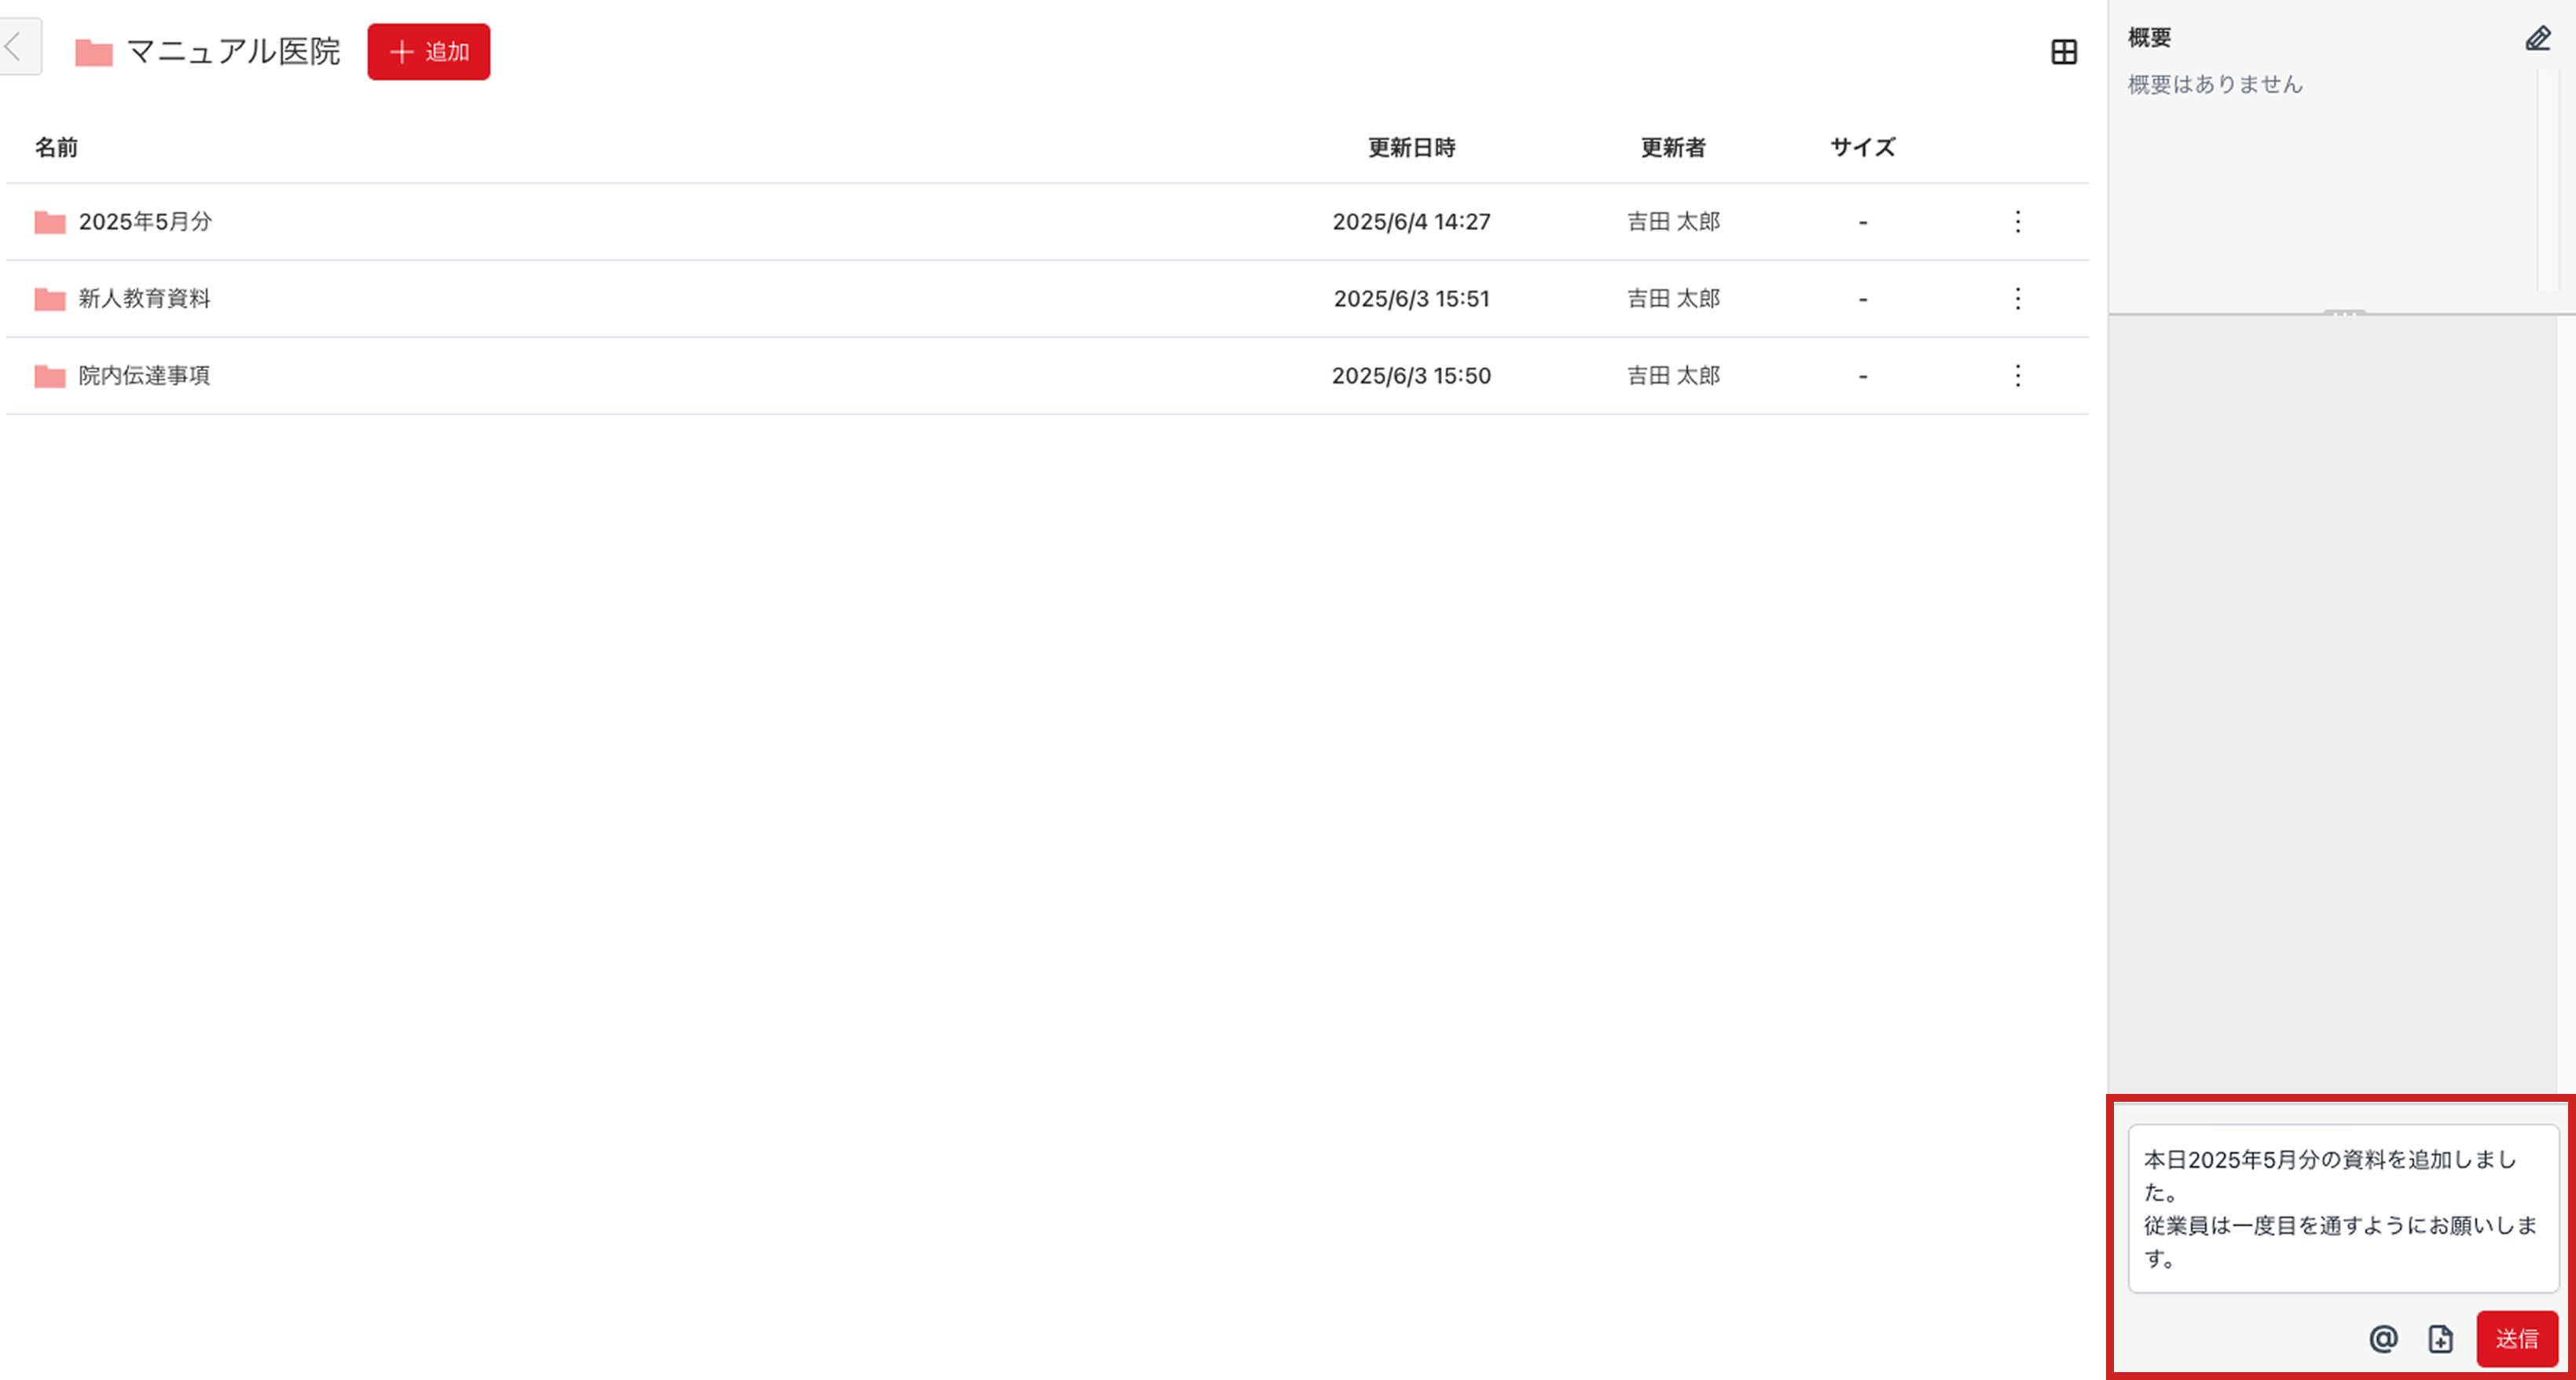This screenshot has width=2576, height=1380.
Task: Click the 概要はありません placeholder text
Action: [x=2215, y=84]
